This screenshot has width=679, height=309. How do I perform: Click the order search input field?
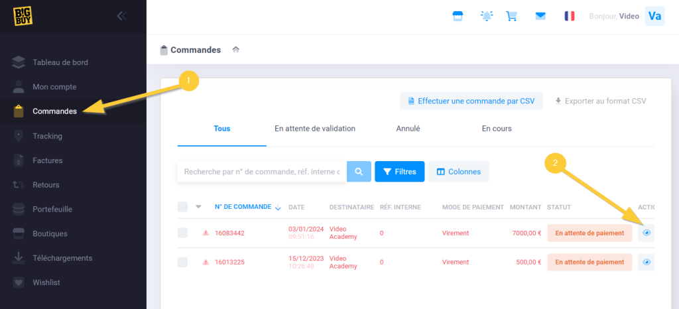(261, 172)
